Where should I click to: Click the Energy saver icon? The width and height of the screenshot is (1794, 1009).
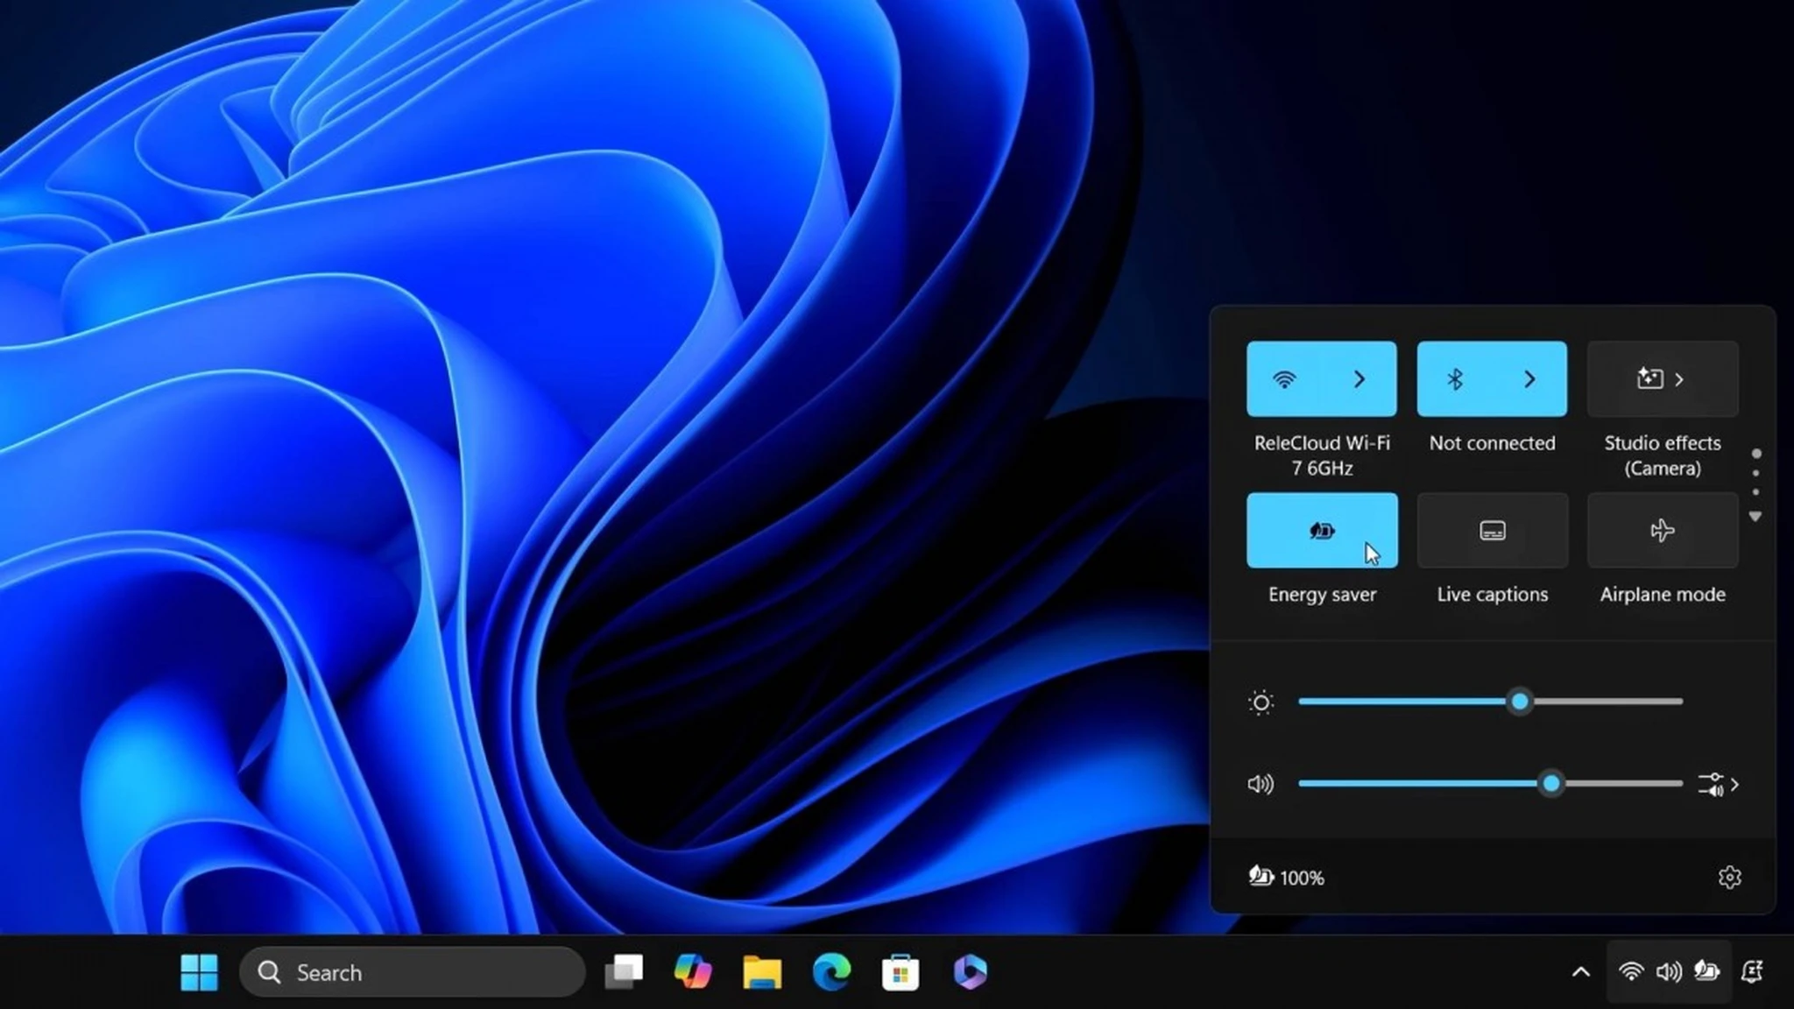click(1322, 530)
